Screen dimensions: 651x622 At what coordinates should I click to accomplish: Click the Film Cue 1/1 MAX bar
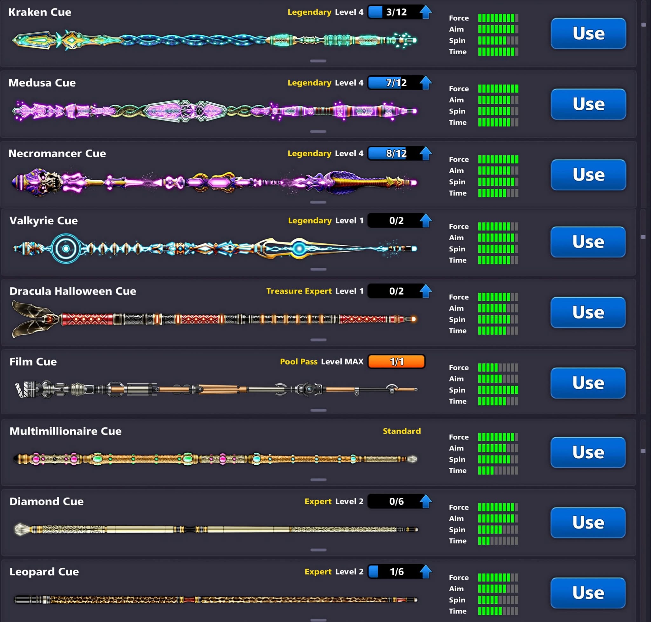pos(396,361)
